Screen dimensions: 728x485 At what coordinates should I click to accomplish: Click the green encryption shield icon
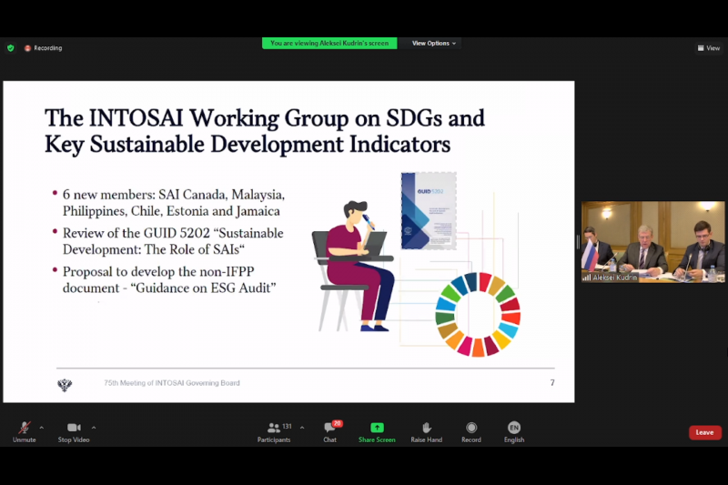pos(11,48)
